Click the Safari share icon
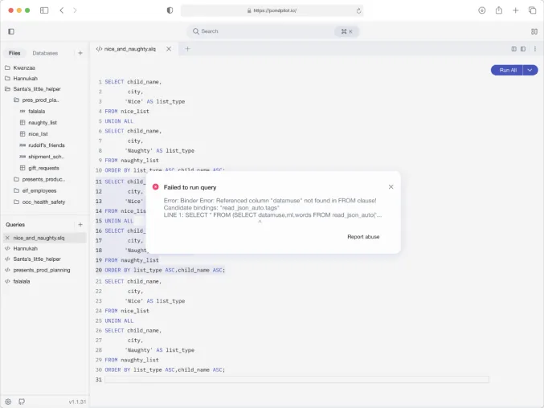The width and height of the screenshot is (544, 408). coord(498,10)
